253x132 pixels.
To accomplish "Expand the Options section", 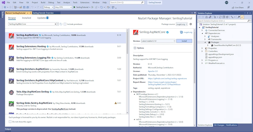I will [x=135, y=48].
